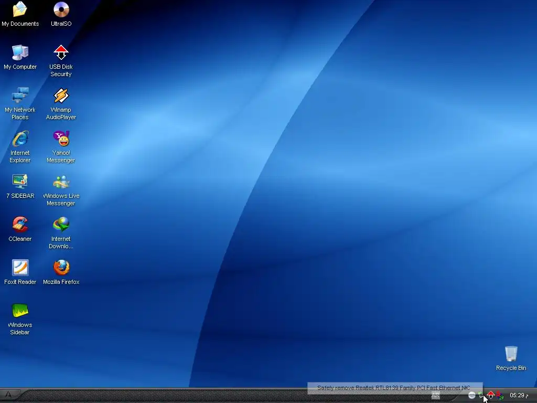Open the AR language bar indicator
This screenshot has height=403, width=537.
[x=435, y=395]
